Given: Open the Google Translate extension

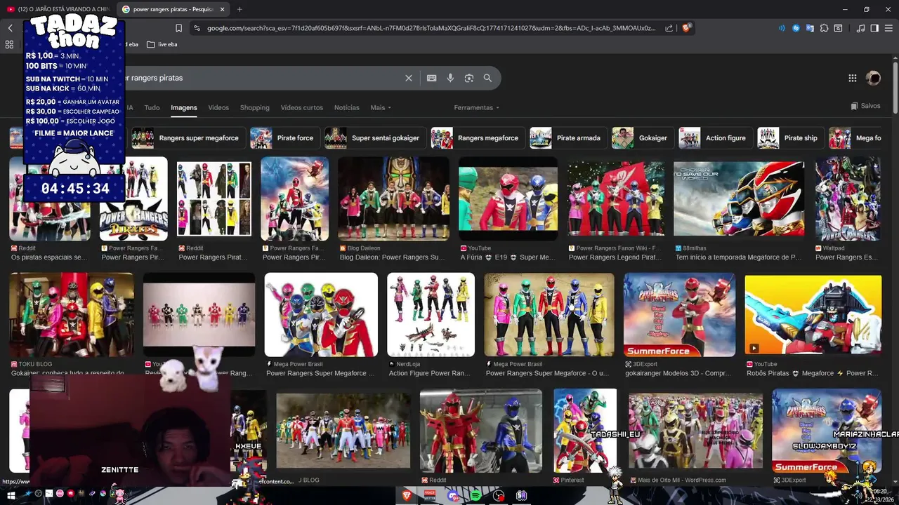Looking at the screenshot, I should coord(810,28).
